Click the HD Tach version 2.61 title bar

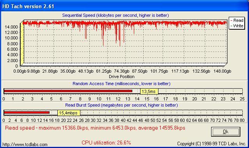coord(124,6)
